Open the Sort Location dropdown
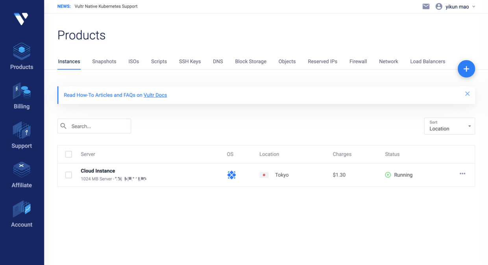This screenshot has width=488, height=265. coord(449,126)
